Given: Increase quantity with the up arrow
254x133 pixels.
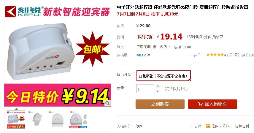Looking at the screenshot, I should (158, 86).
